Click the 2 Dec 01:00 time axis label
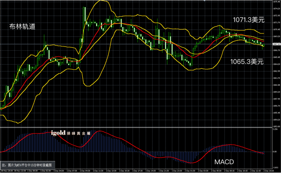 tap(190, 171)
